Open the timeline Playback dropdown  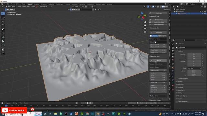(x=9, y=103)
